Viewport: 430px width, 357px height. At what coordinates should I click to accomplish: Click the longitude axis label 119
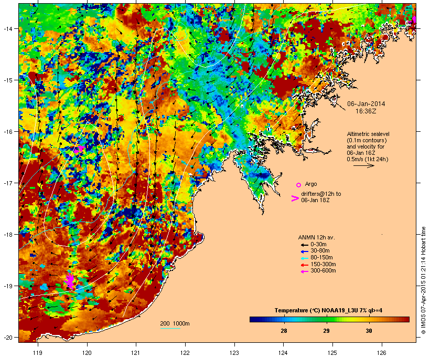pos(38,353)
